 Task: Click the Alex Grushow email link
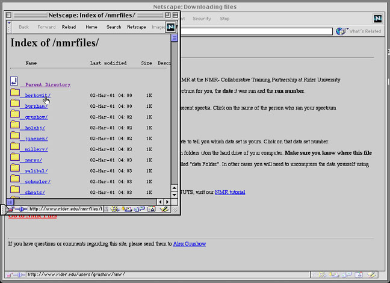click(x=189, y=244)
